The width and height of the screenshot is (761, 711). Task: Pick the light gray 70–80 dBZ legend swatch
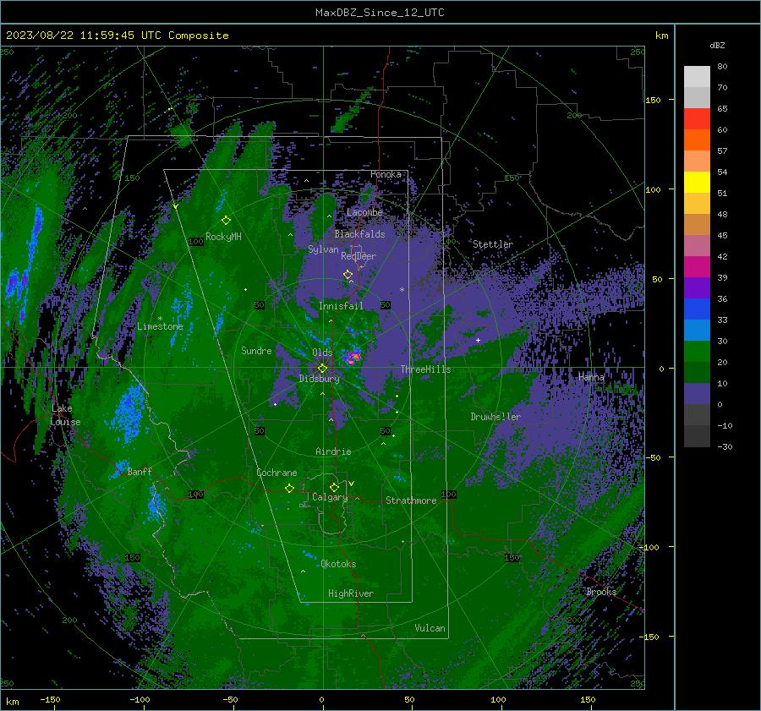(x=697, y=77)
